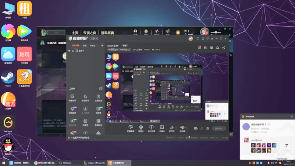
Task: Click the share icon in Douyu companion
Action: click(224, 48)
